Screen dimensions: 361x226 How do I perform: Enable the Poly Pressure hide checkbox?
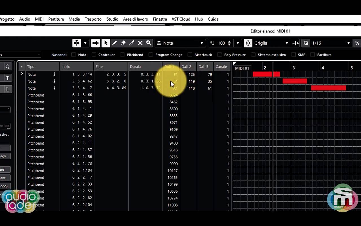click(220, 55)
